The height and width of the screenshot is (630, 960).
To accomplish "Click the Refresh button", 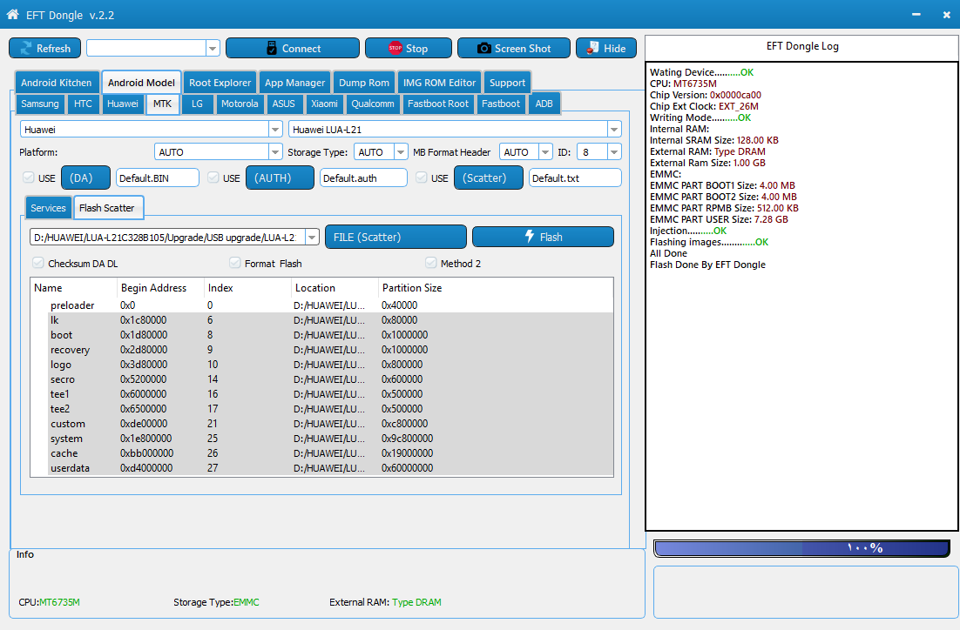I will [44, 49].
